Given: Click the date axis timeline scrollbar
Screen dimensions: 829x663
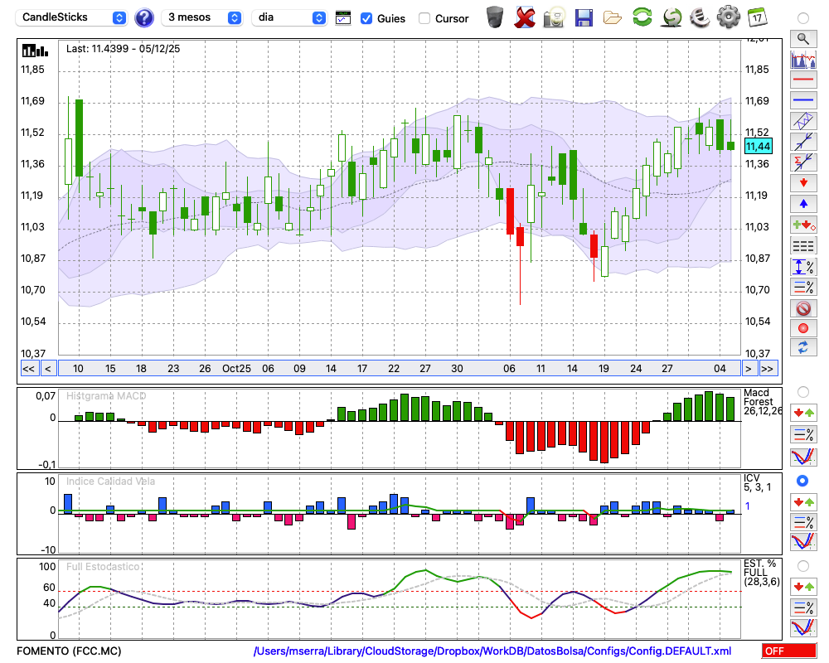Looking at the screenshot, I should pyautogui.click(x=400, y=369).
